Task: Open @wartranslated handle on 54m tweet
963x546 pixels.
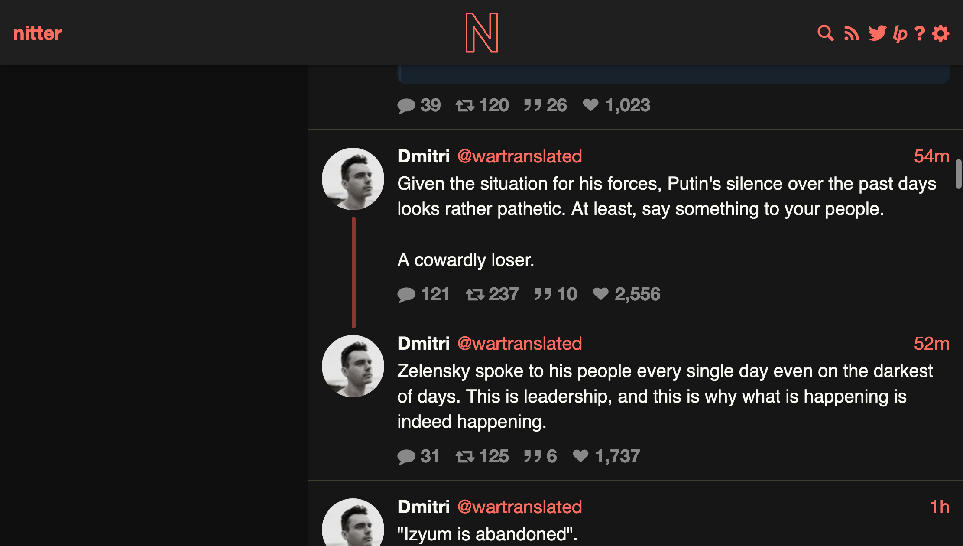Action: click(x=520, y=156)
